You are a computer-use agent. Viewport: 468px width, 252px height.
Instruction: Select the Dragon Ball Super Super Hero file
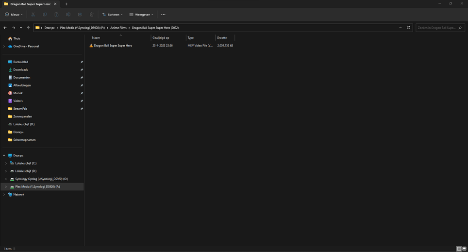coord(113,46)
